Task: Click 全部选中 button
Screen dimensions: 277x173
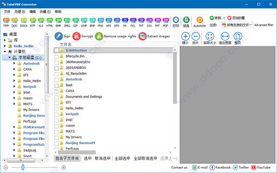Action: [x=122, y=158]
